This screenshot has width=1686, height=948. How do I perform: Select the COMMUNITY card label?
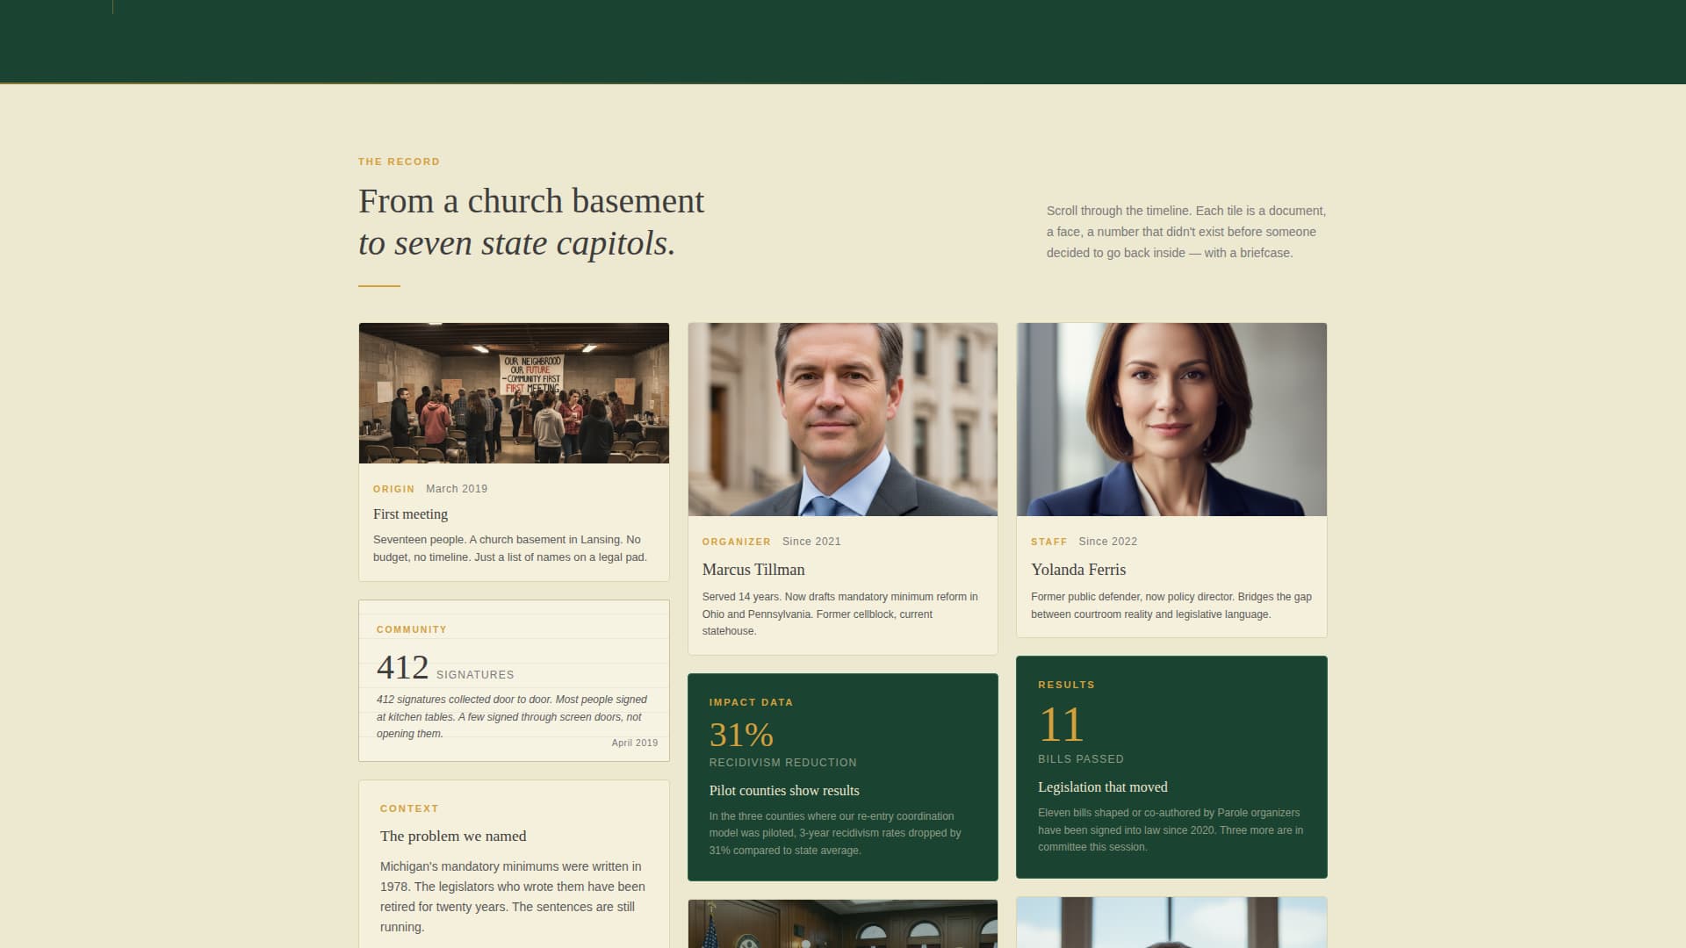coord(411,628)
